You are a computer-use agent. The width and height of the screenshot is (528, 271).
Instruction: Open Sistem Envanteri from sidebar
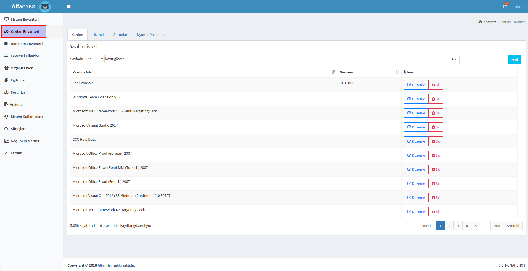[x=31, y=19]
